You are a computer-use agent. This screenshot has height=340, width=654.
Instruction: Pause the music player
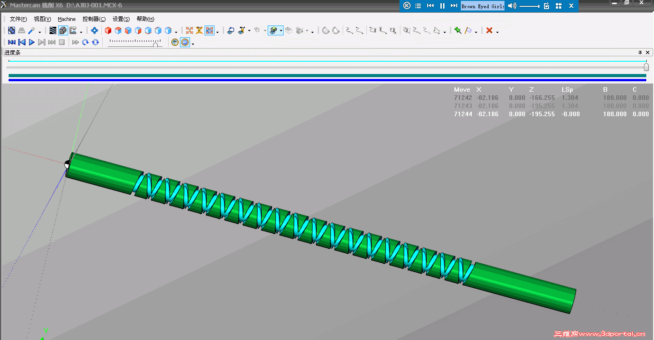click(442, 6)
